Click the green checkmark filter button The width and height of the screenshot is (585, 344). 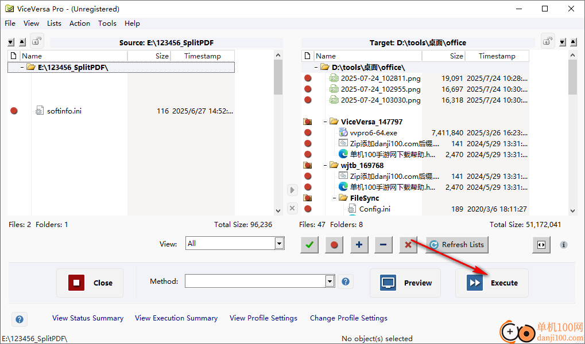tap(309, 245)
